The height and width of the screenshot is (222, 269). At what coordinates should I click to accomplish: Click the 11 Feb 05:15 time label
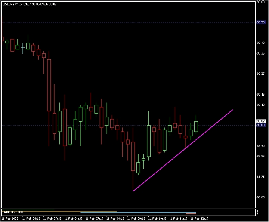tap(52, 219)
